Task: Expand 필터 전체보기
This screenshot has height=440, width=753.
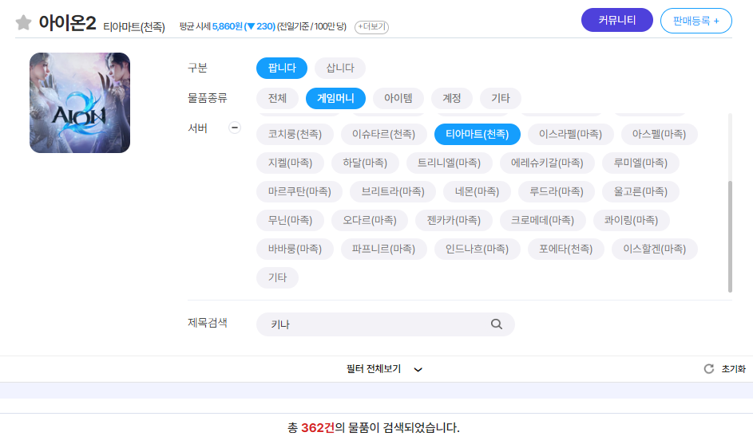Action: pos(384,369)
